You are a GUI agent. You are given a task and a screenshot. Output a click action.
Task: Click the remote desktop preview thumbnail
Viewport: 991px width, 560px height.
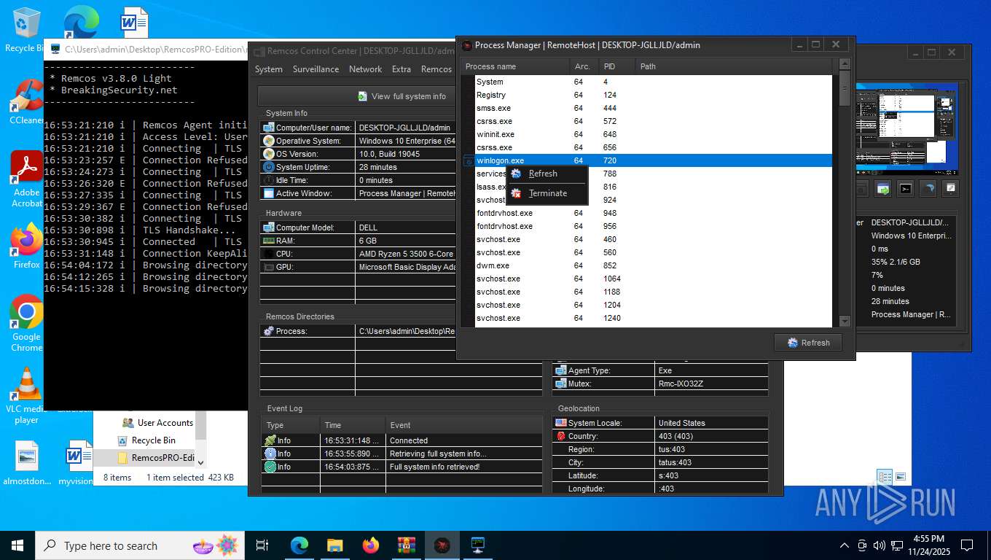tap(906, 128)
